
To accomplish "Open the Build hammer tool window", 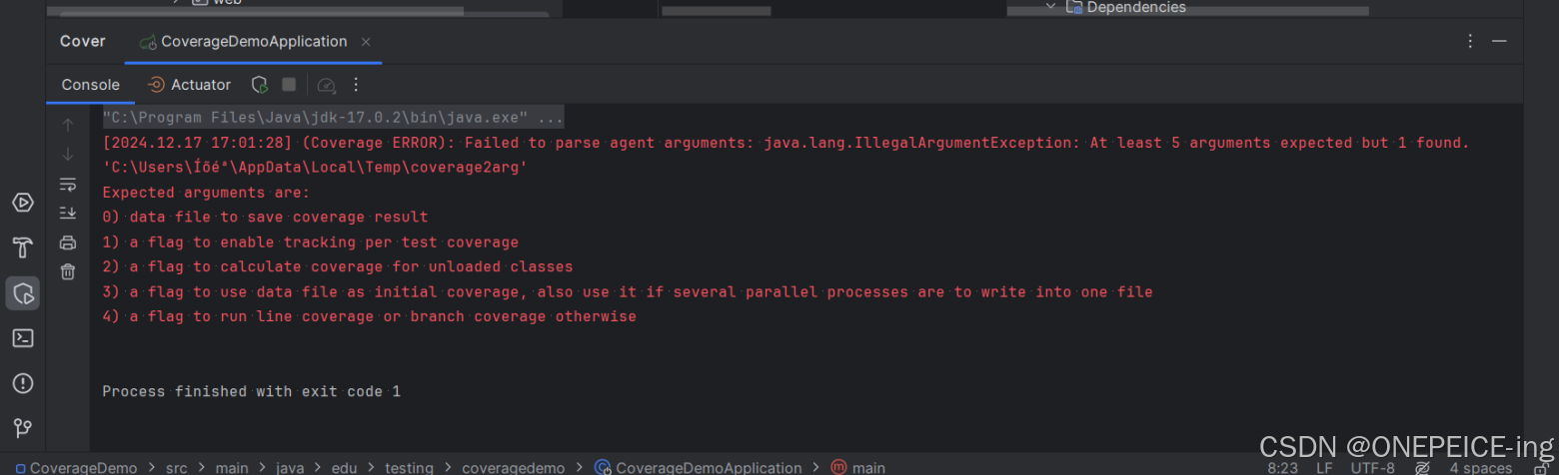I will pos(22,247).
